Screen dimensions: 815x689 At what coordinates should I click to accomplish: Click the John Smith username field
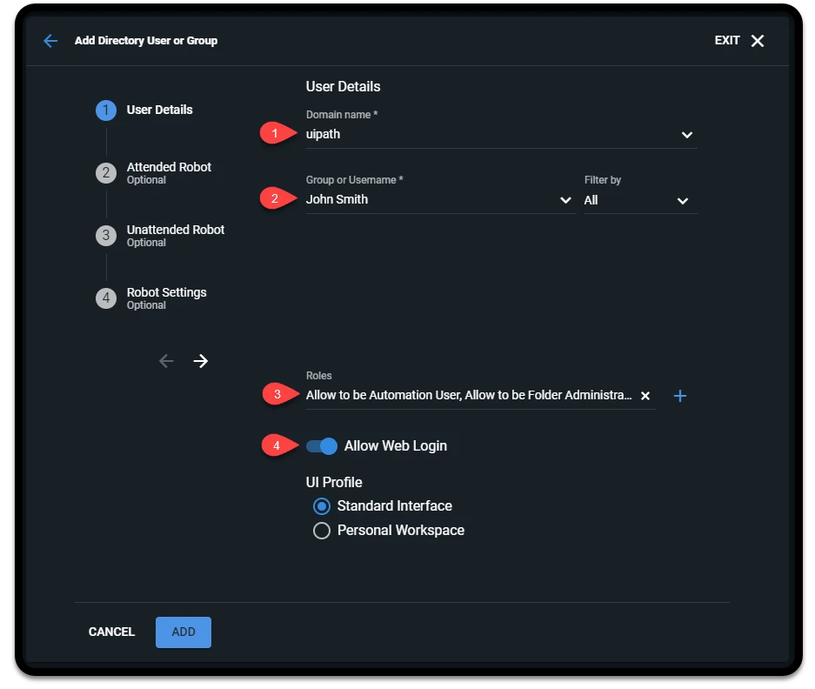tap(440, 200)
